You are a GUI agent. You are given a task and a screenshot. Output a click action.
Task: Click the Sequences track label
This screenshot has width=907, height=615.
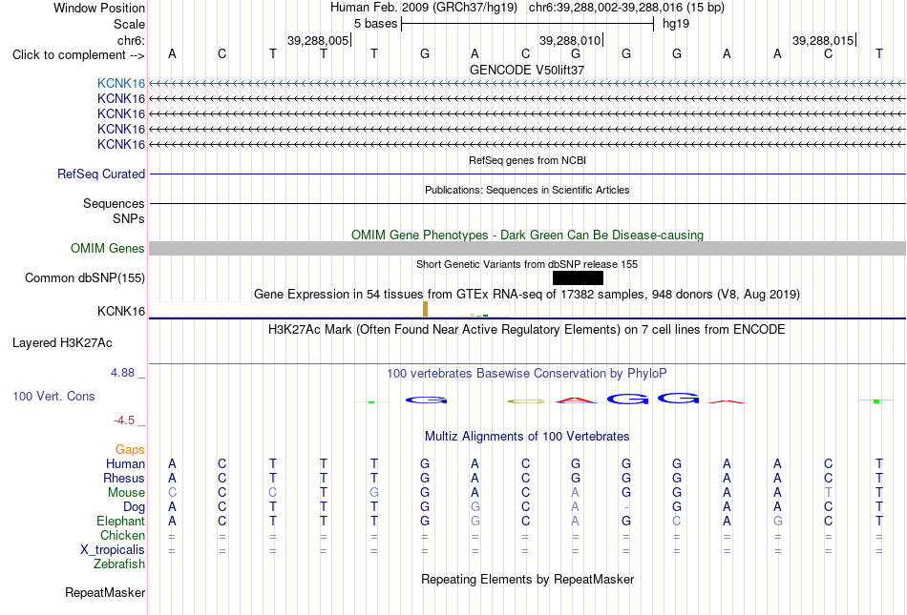coord(114,203)
